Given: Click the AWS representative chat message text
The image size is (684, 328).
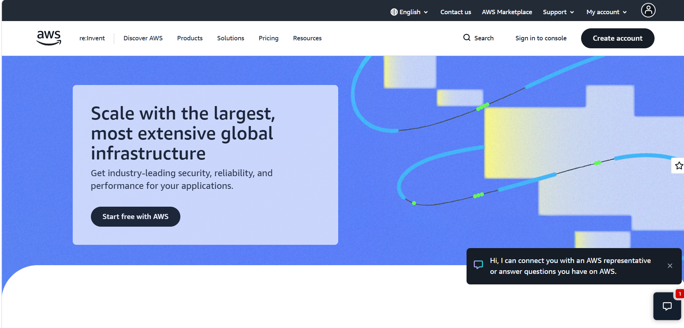Looking at the screenshot, I should tap(570, 266).
